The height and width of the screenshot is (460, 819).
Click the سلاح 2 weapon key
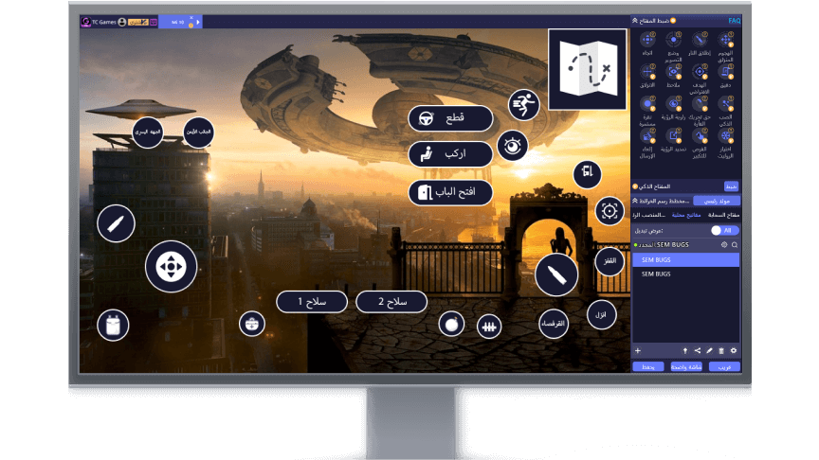[x=391, y=302]
